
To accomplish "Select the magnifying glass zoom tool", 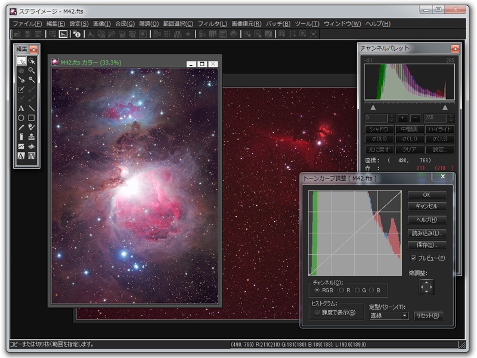I will pyautogui.click(x=32, y=70).
